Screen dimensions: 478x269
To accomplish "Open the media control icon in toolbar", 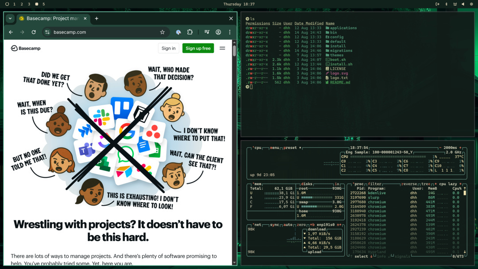I will point(207,32).
